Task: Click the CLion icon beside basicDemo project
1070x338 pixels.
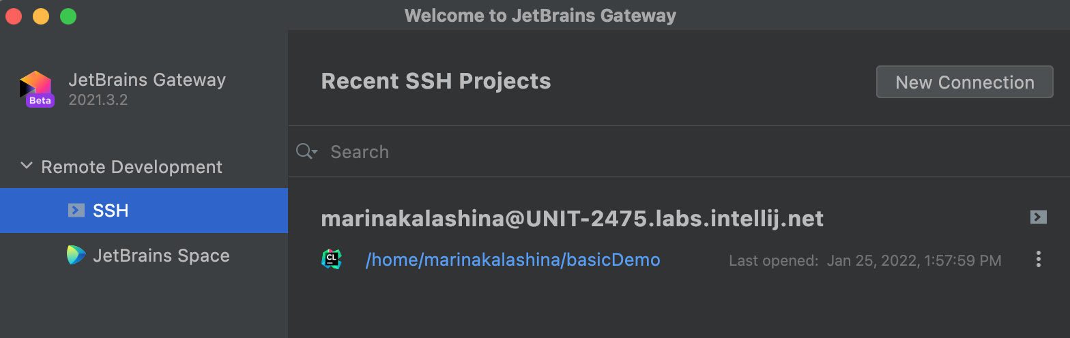Action: (x=332, y=260)
